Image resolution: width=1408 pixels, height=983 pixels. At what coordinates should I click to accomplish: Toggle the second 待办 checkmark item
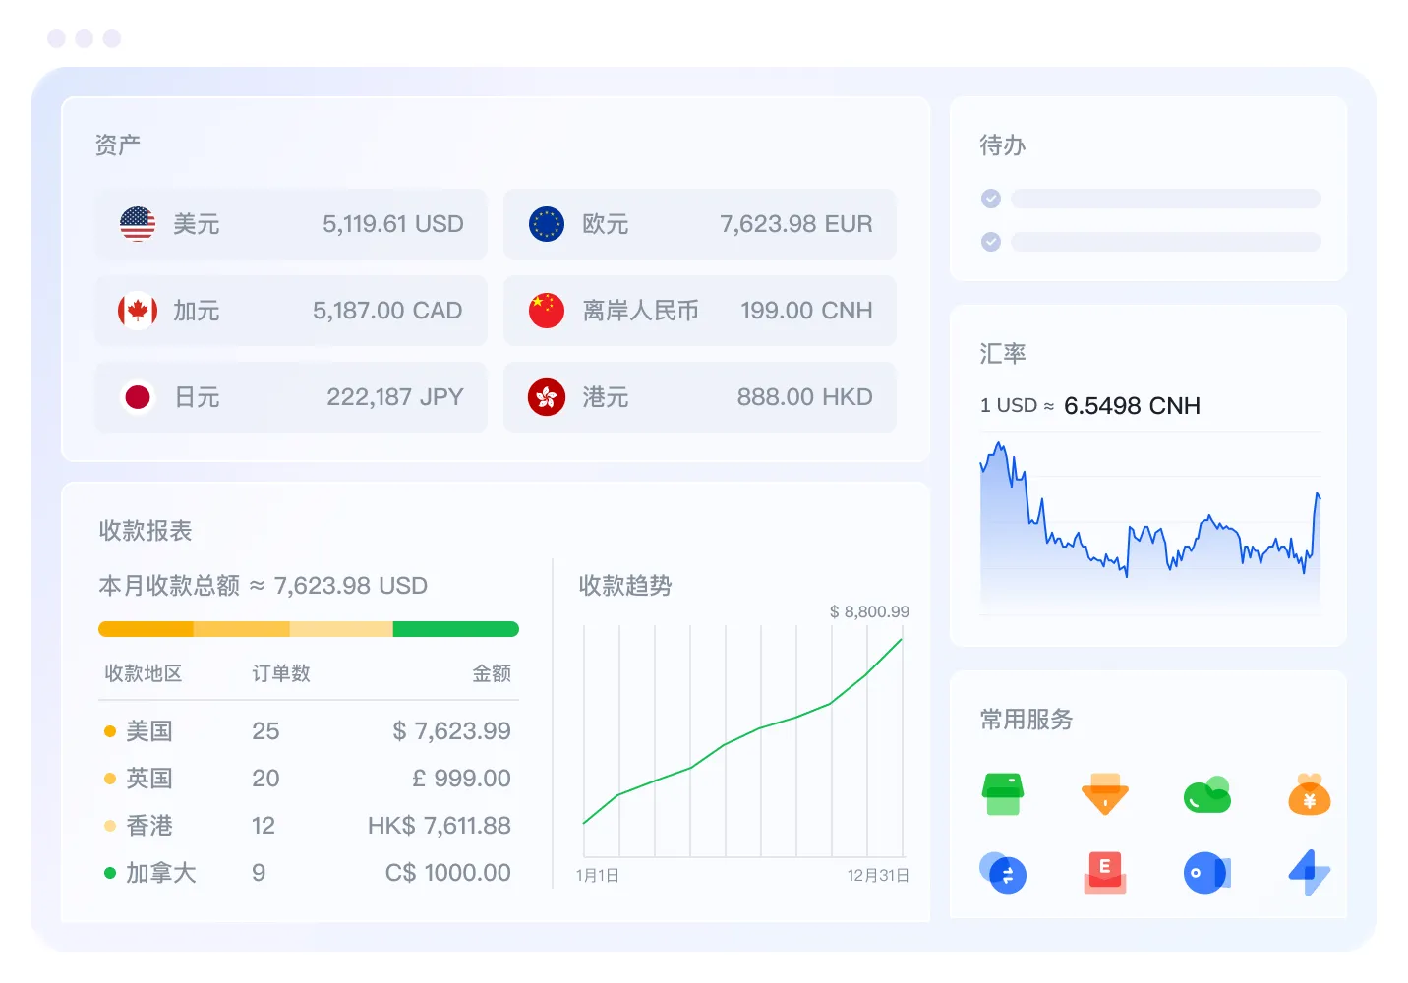991,242
